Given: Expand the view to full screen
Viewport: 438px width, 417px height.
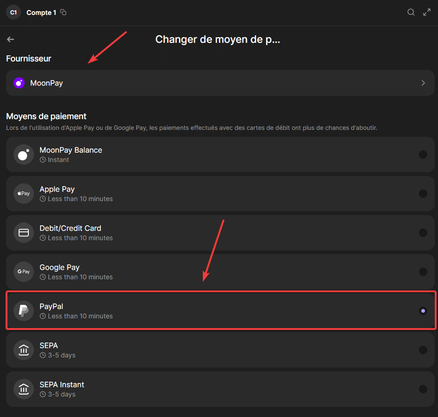Looking at the screenshot, I should coord(426,12).
